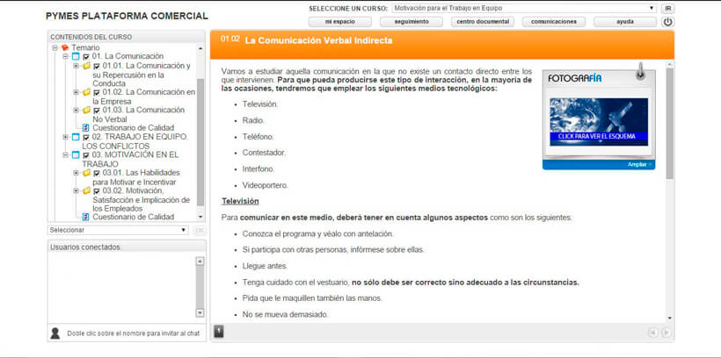Click the underlined Televisión heading
The image size is (721, 358).
coord(240,201)
